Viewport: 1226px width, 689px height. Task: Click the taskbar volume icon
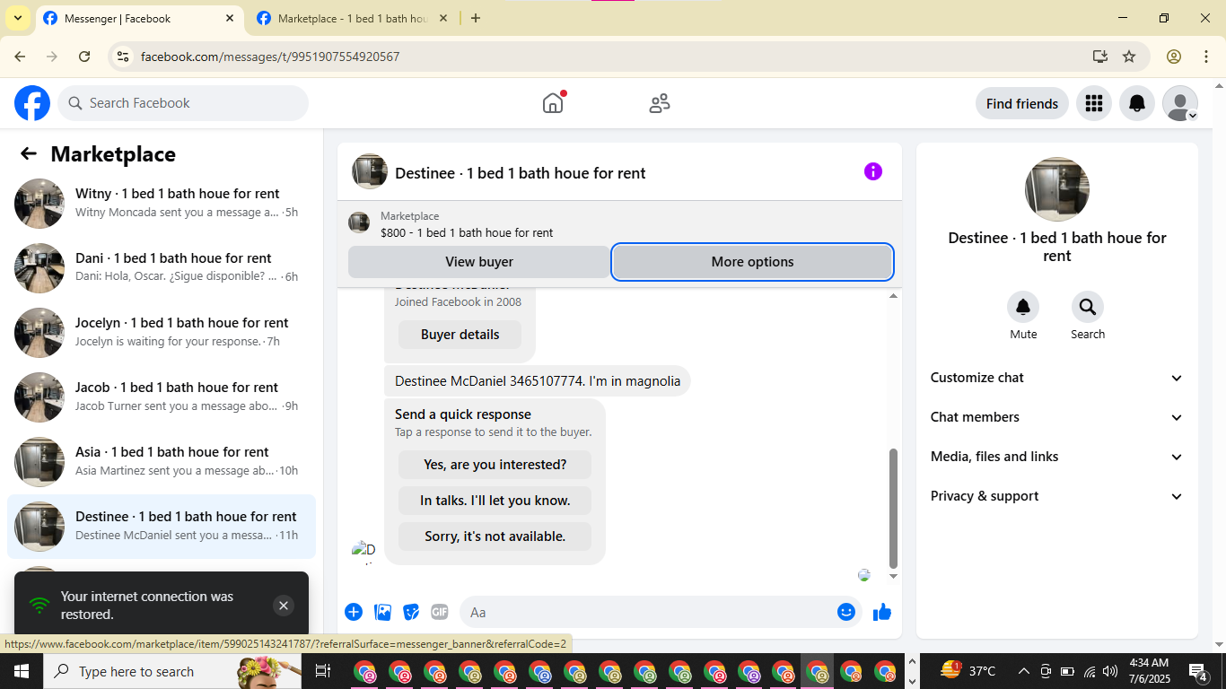[1110, 671]
